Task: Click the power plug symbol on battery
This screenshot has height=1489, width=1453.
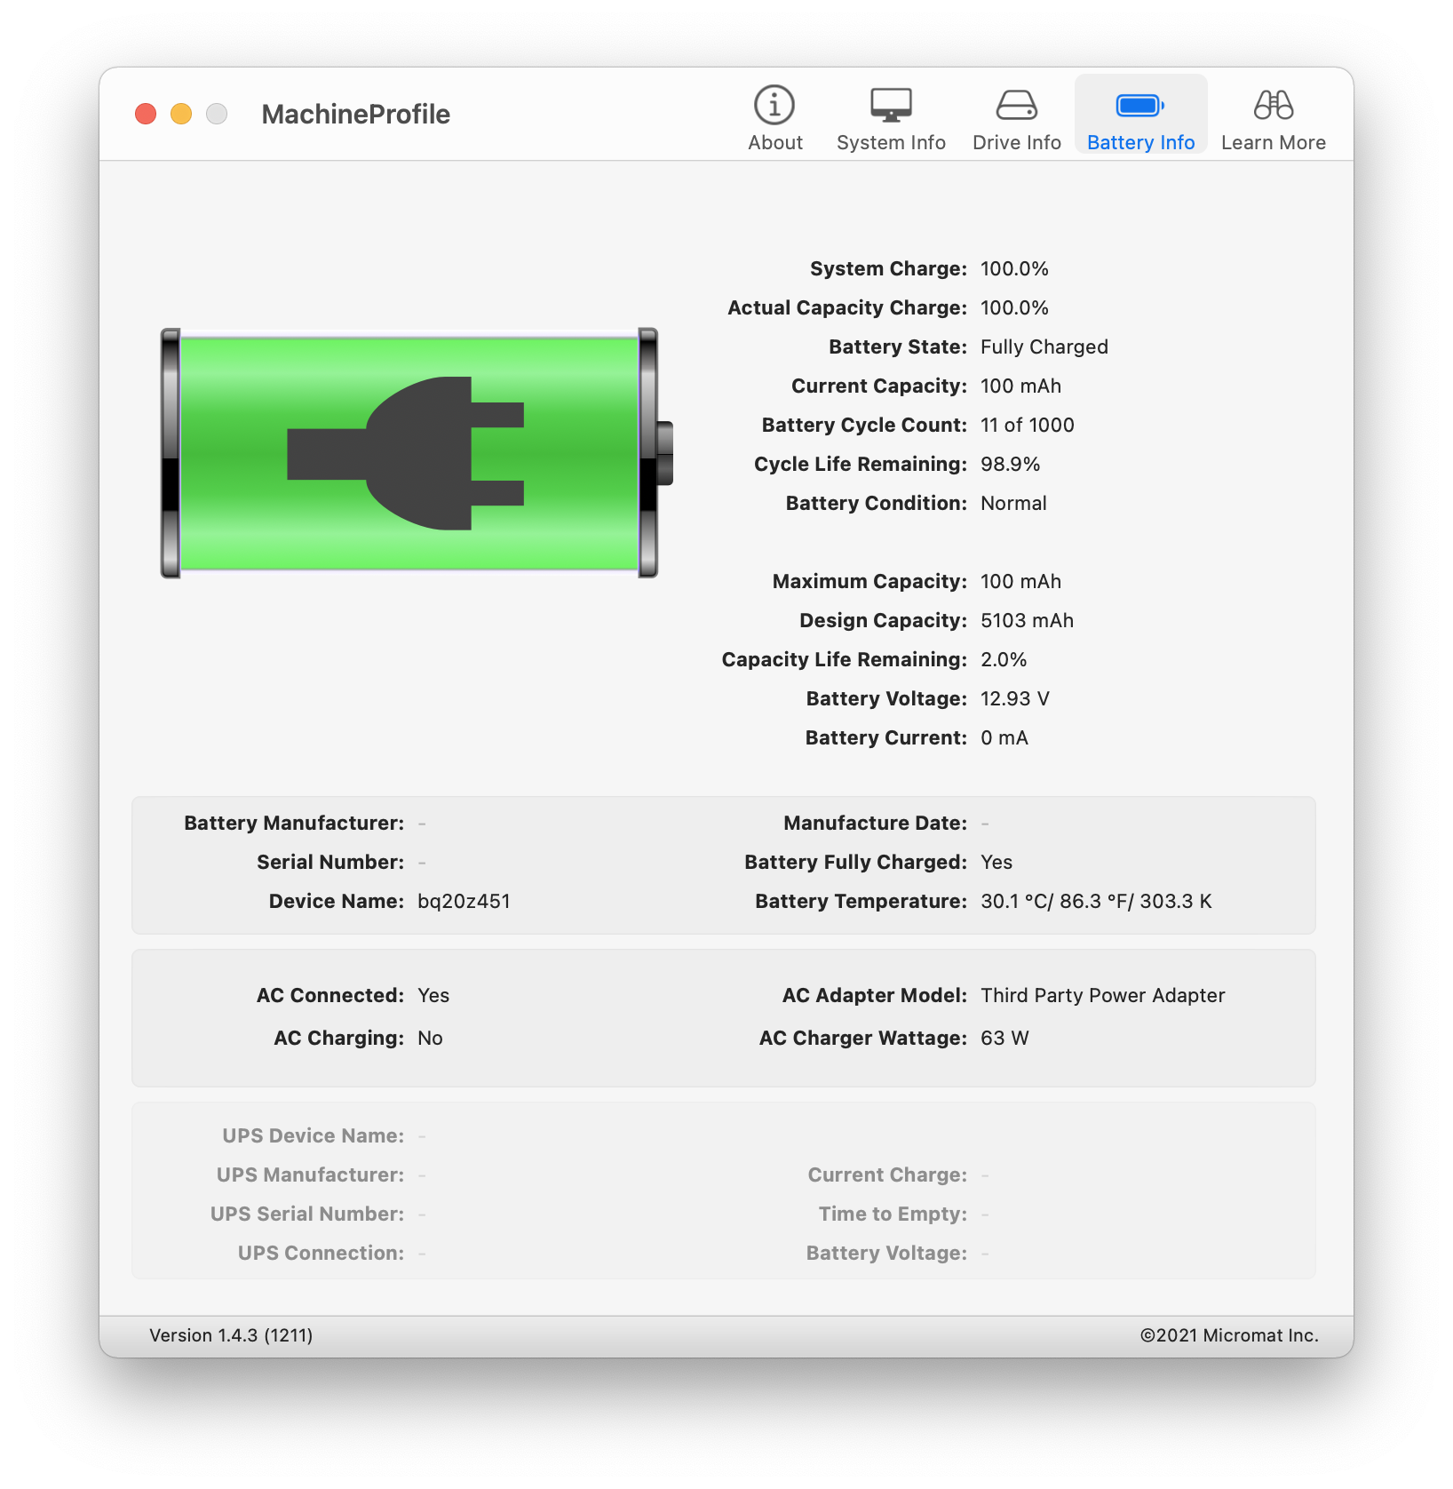Action: click(407, 453)
